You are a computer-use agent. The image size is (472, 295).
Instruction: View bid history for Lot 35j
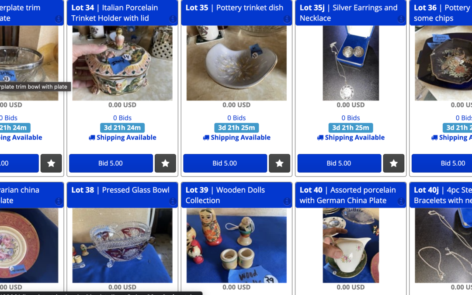[351, 118]
